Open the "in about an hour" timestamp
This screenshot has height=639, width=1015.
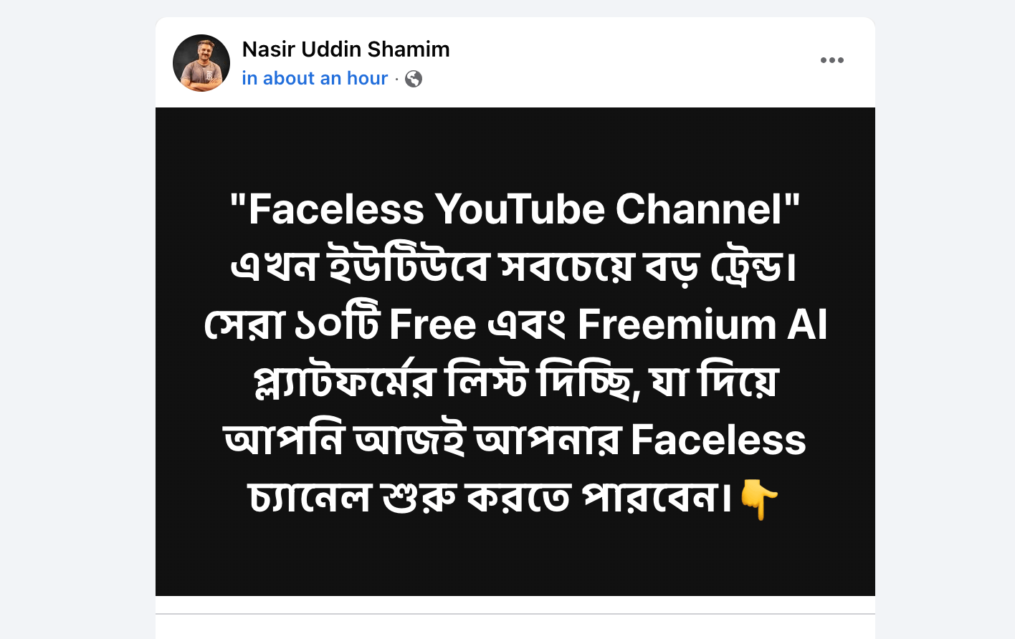pyautogui.click(x=315, y=78)
